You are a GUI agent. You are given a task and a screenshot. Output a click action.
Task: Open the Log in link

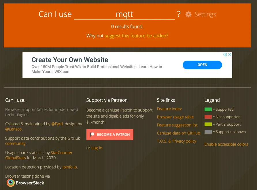(x=97, y=148)
